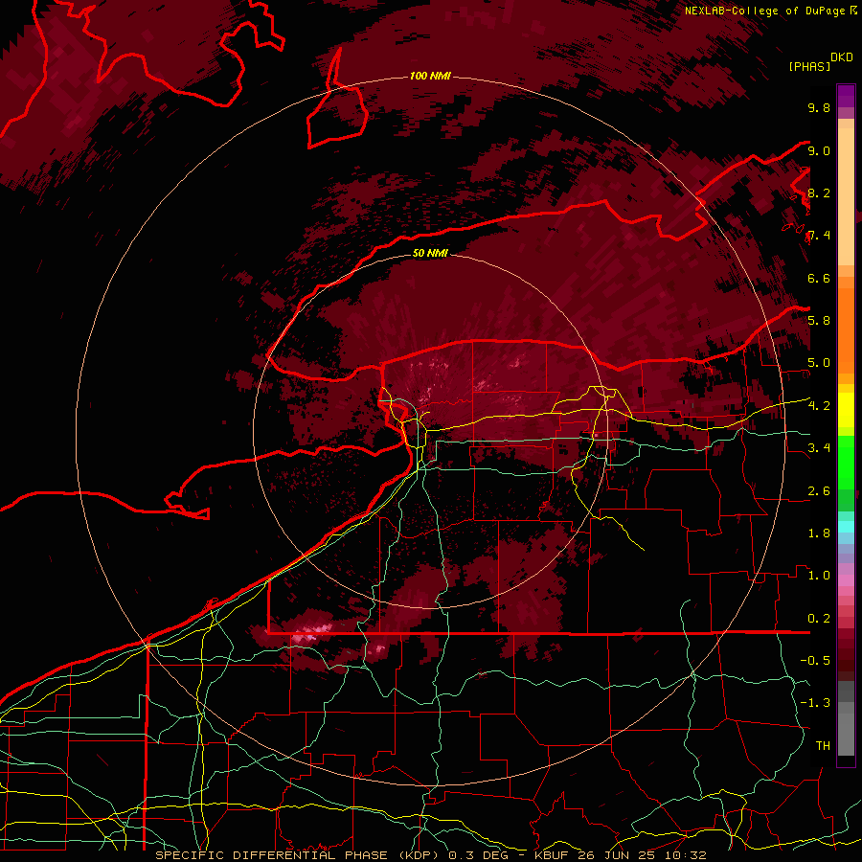Viewport: 862px width, 862px height.
Task: Click the 1.8 scale label
Action: pyautogui.click(x=819, y=533)
